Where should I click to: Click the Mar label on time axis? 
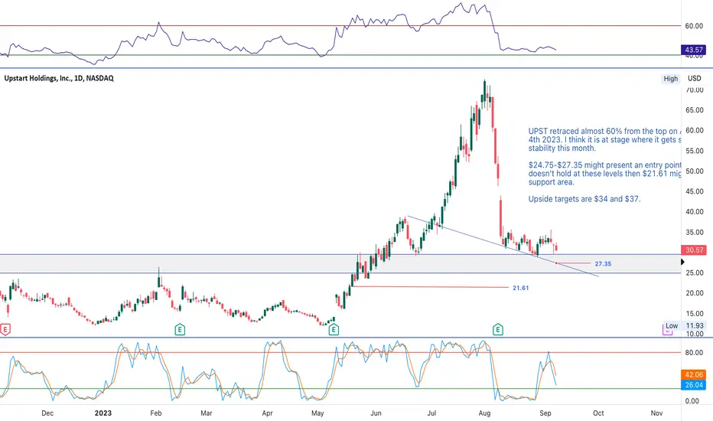click(x=207, y=413)
